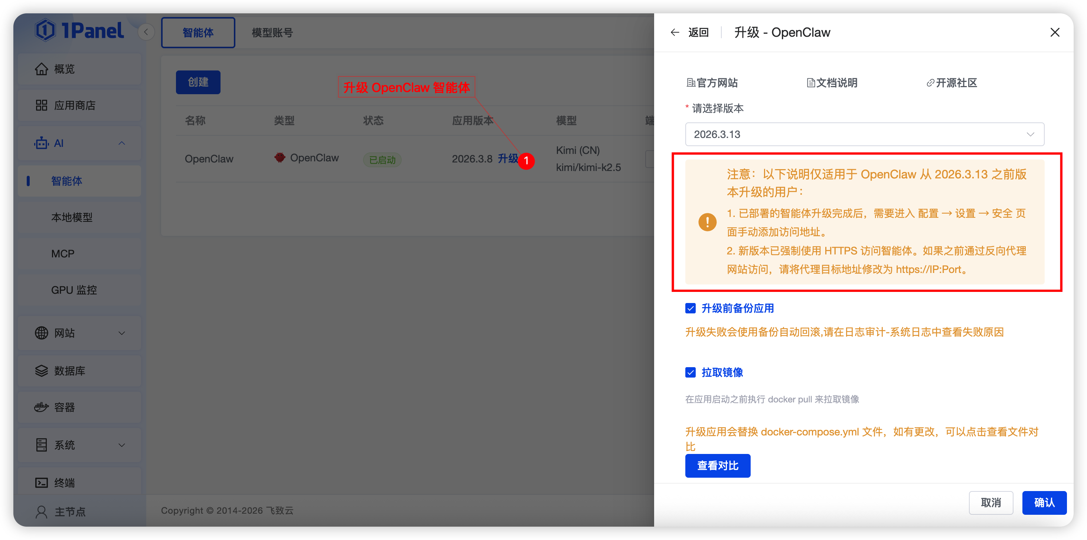Open 容器 via the Docker whale icon
The image size is (1087, 540).
coord(41,407)
